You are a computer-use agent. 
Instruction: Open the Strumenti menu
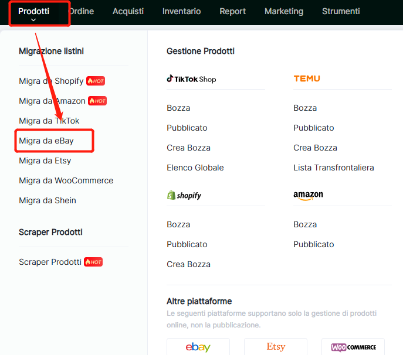pyautogui.click(x=341, y=11)
